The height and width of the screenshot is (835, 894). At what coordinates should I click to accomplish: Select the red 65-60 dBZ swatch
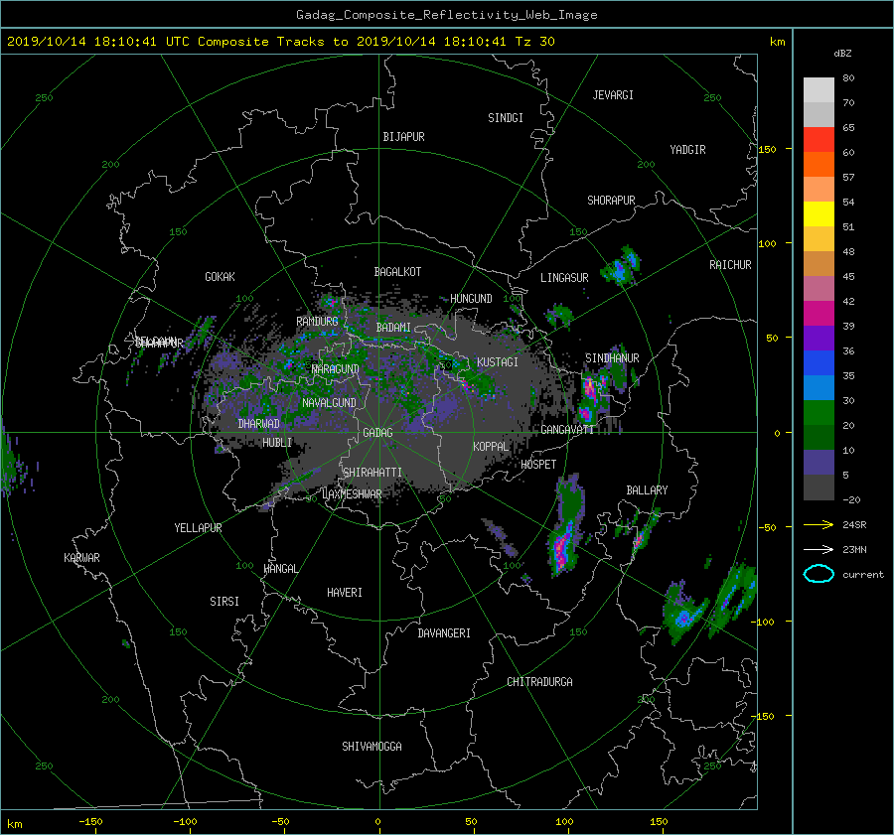coord(819,139)
